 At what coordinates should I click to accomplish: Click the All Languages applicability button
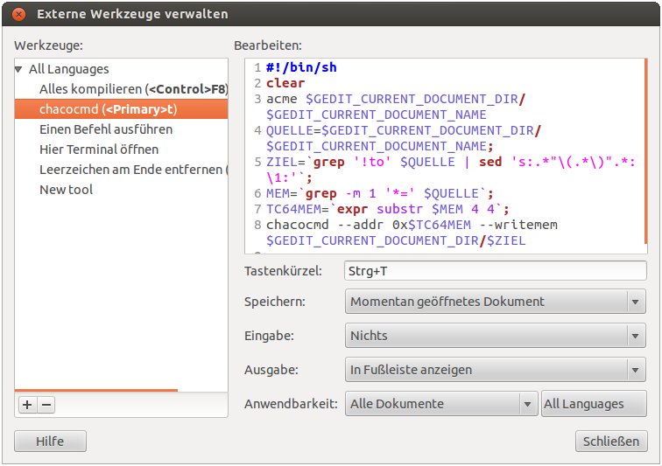(595, 404)
